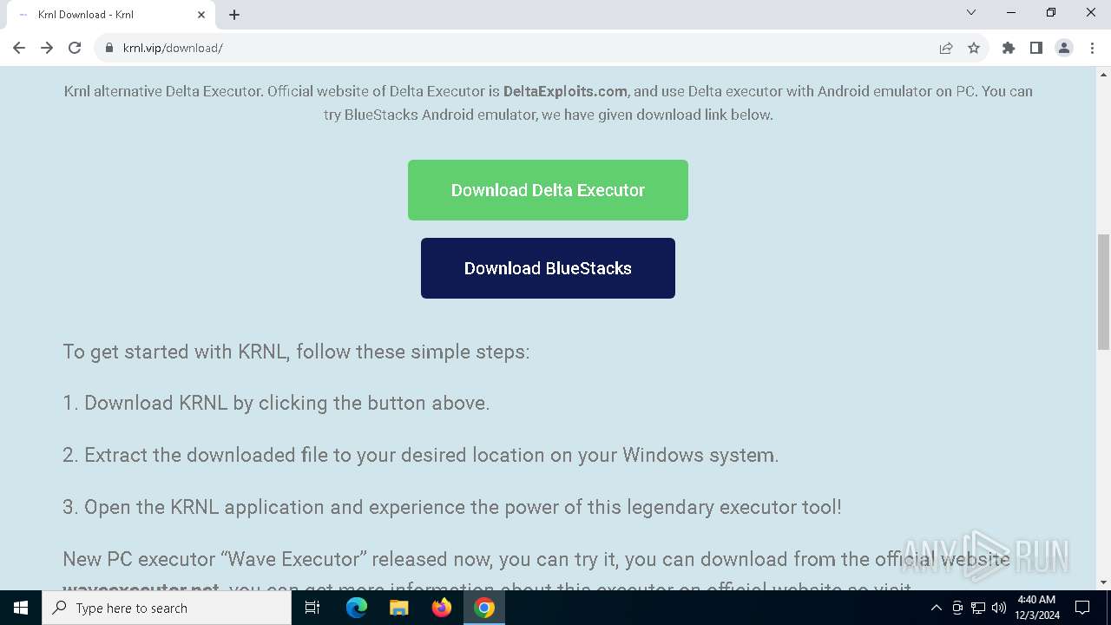The image size is (1111, 625).
Task: Click the tray icon next to the arrow
Action: (957, 608)
